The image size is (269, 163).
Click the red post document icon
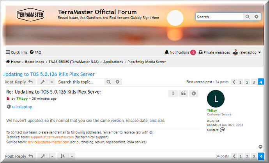tap(8, 99)
